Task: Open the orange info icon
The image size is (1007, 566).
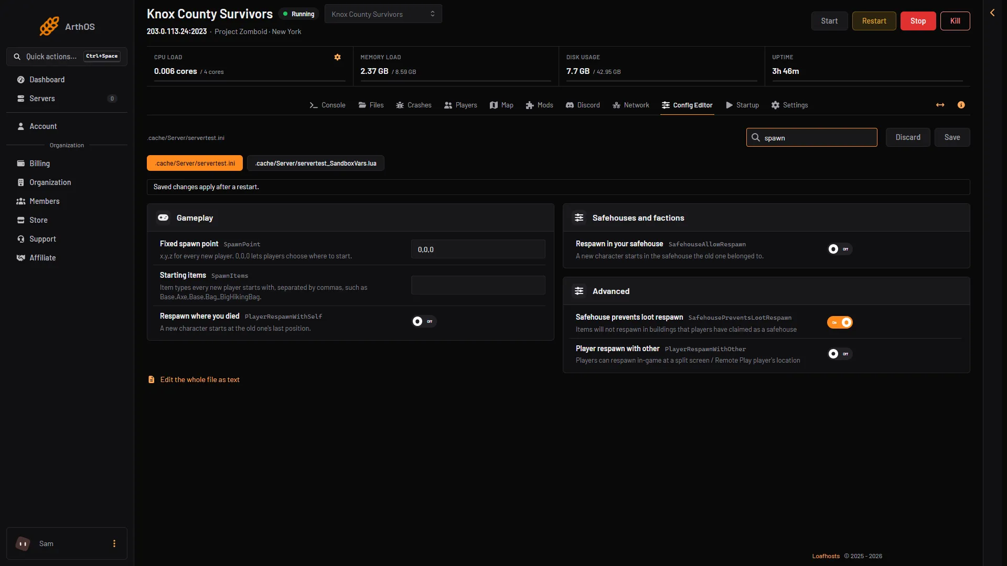Action: pos(961,105)
